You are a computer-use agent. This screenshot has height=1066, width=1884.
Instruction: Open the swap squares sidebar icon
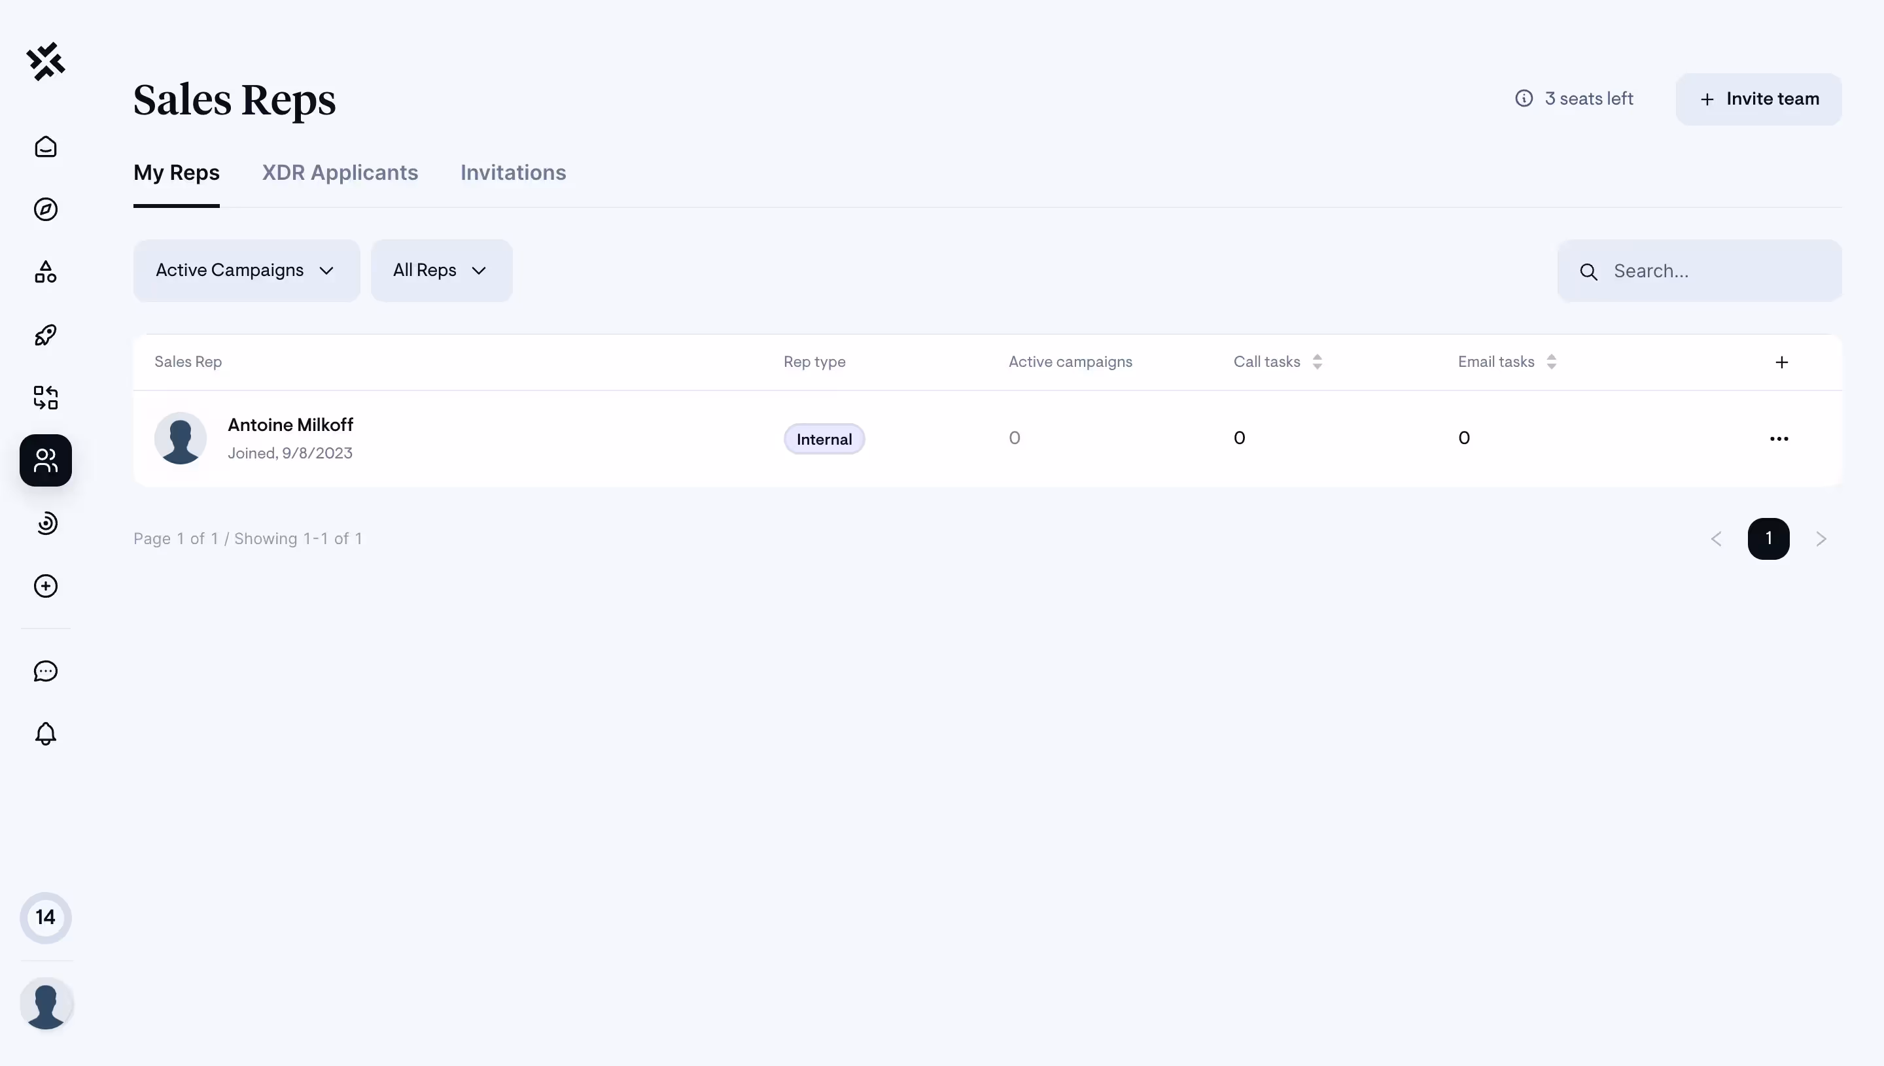tap(45, 398)
